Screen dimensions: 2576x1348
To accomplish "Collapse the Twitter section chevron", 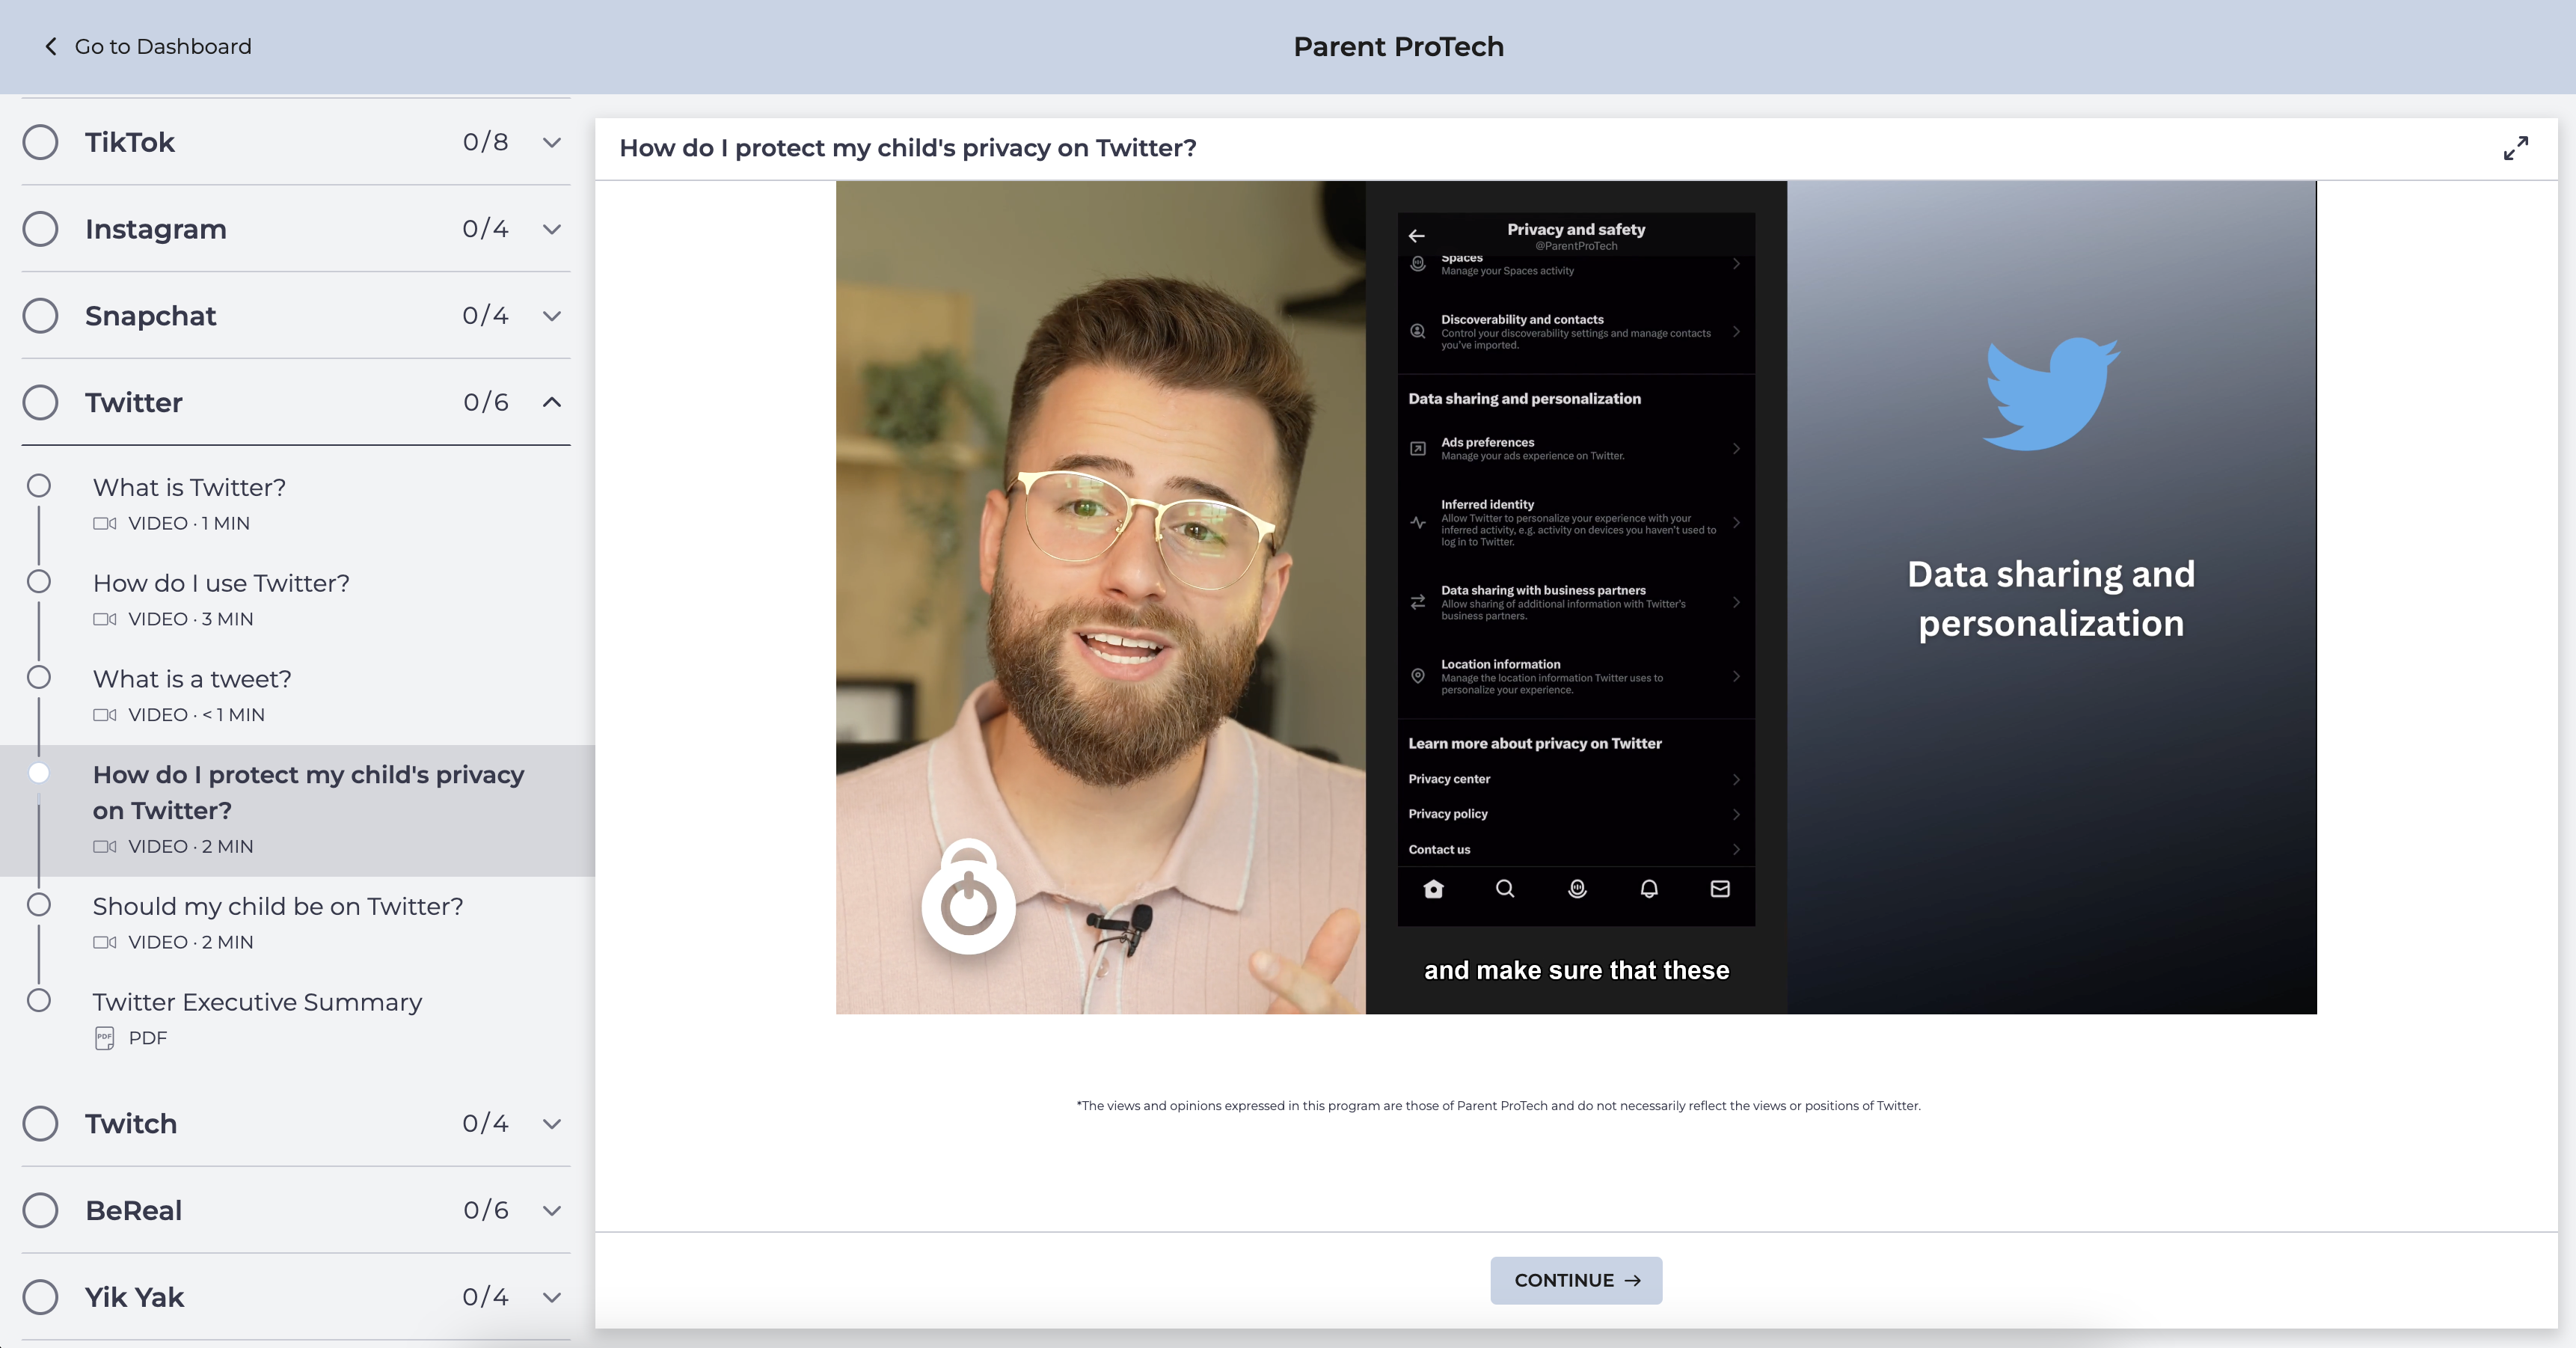I will pos(551,402).
